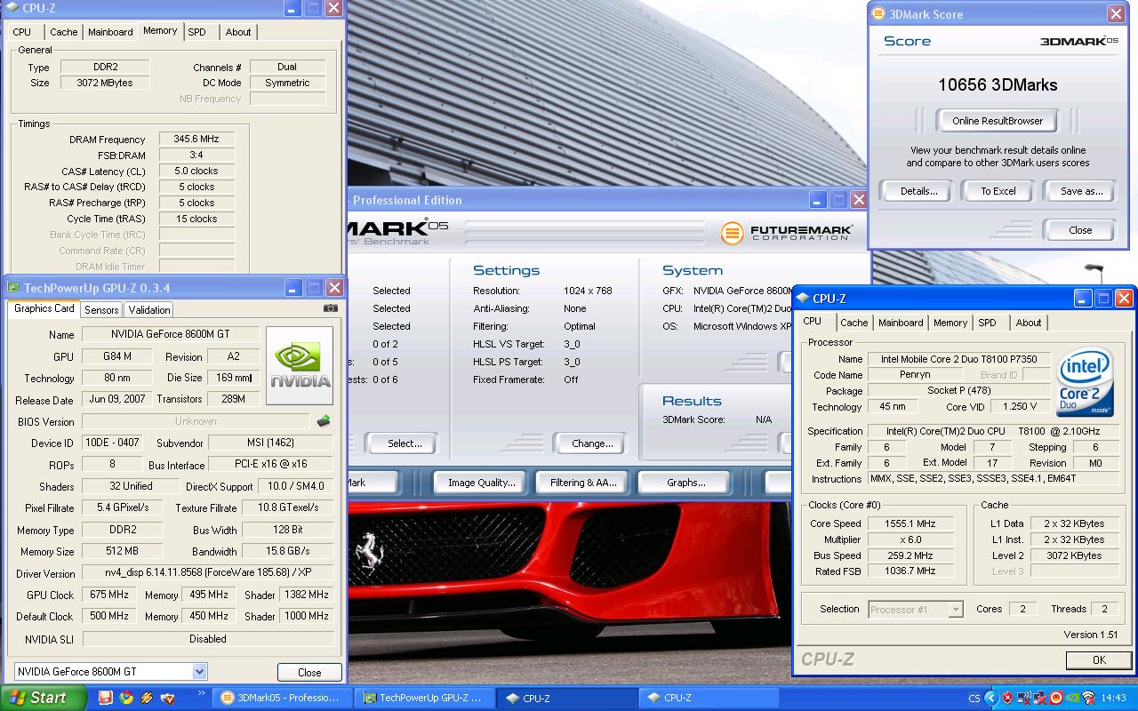Click the GPU-Z screenshot camera icon
Viewport: 1138px width, 711px height.
[x=331, y=308]
